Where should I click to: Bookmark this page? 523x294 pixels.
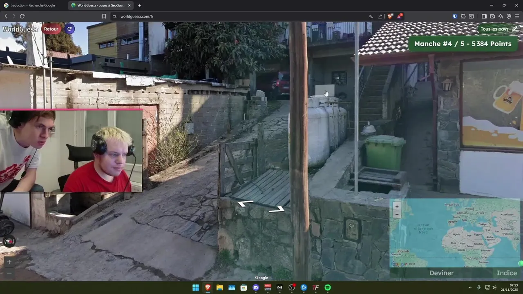(x=104, y=16)
